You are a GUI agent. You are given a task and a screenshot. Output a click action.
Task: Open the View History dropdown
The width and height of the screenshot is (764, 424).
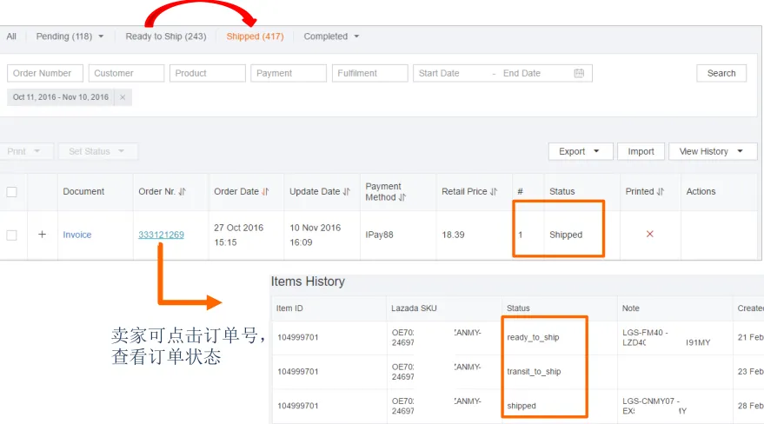pos(713,151)
